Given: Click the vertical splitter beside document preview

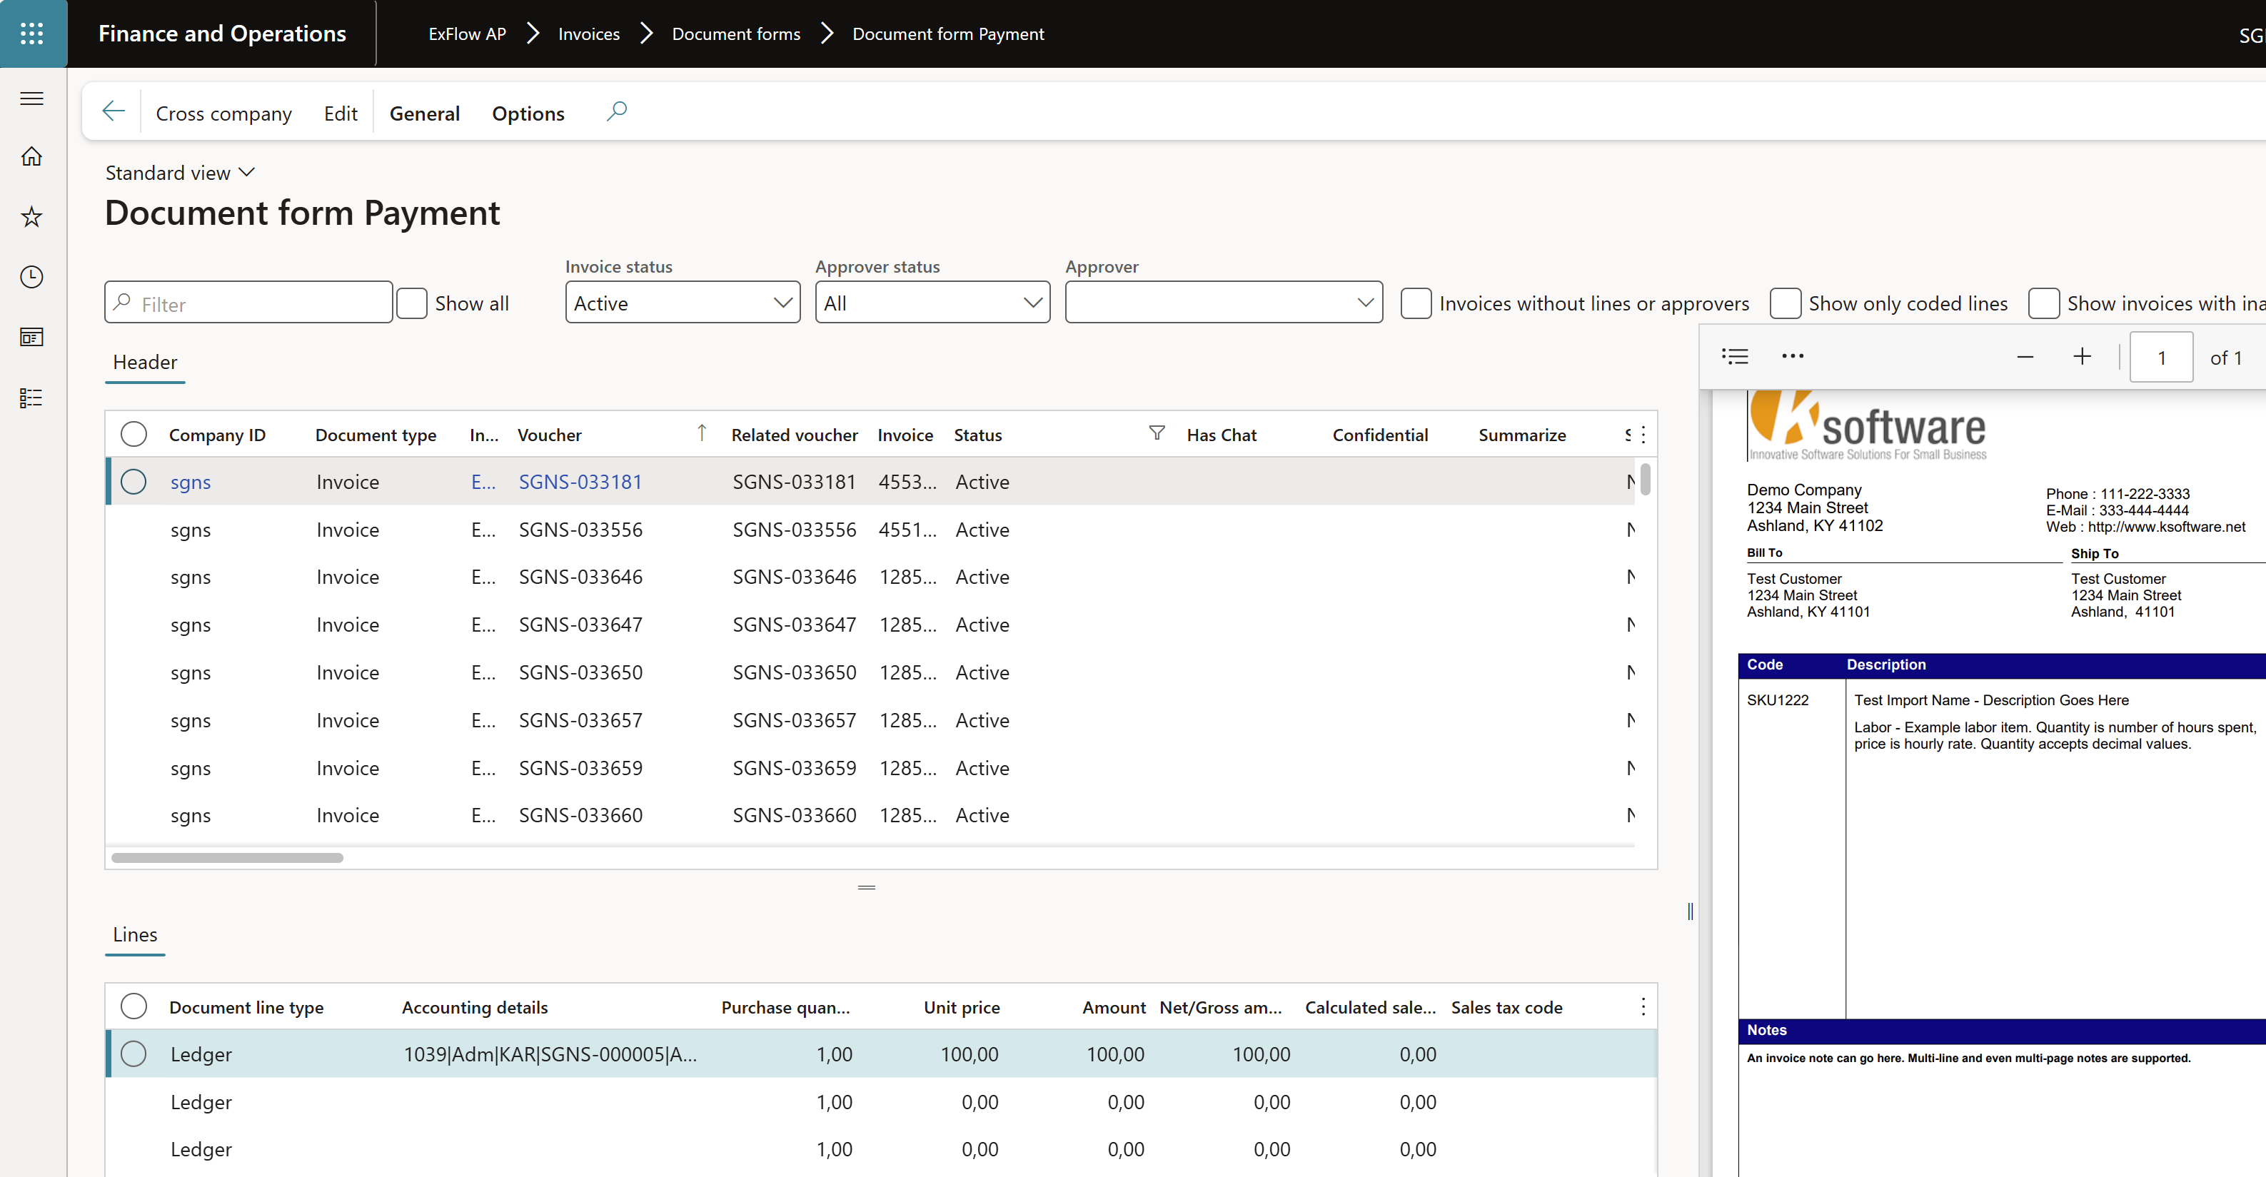Looking at the screenshot, I should pos(1690,911).
